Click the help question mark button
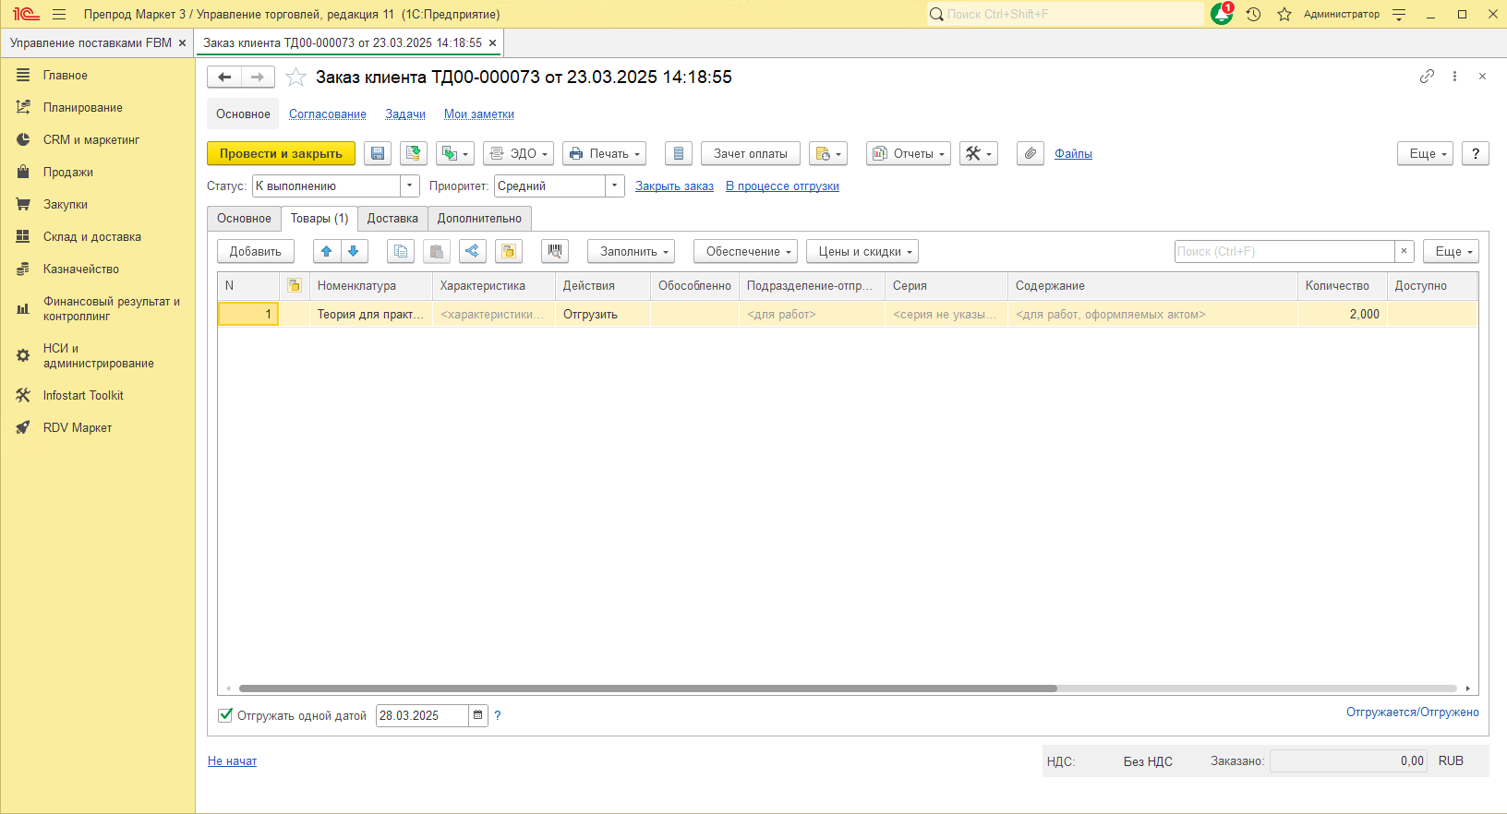Viewport: 1507px width, 814px height. [1476, 154]
